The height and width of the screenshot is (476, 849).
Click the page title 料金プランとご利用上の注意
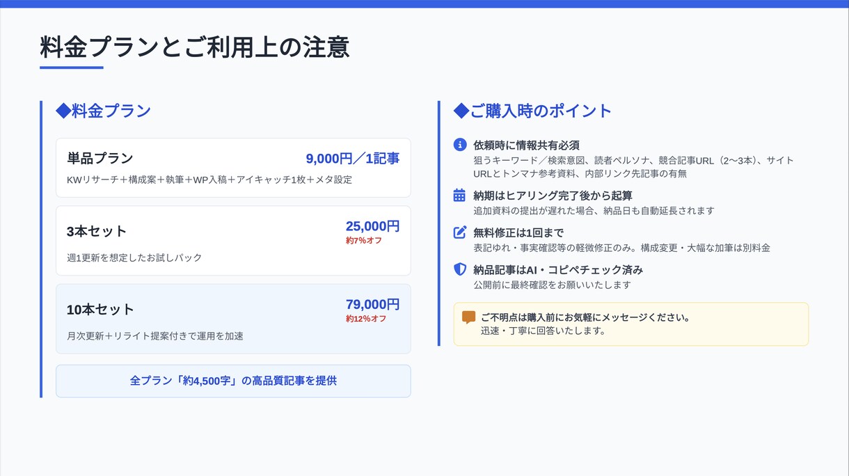(195, 47)
